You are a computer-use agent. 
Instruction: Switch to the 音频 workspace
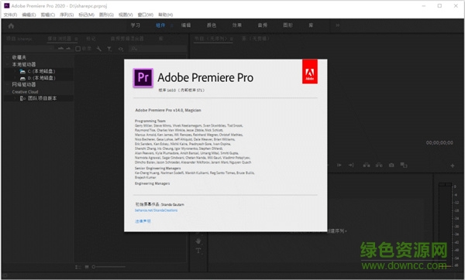click(263, 26)
